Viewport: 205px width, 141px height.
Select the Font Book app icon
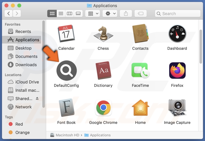(x=66, y=108)
